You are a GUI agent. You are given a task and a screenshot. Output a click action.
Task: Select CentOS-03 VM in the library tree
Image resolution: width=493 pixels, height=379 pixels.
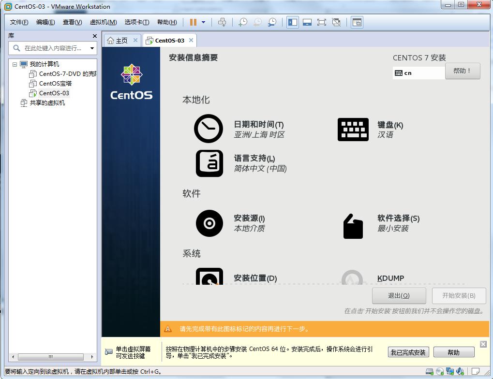coord(49,93)
